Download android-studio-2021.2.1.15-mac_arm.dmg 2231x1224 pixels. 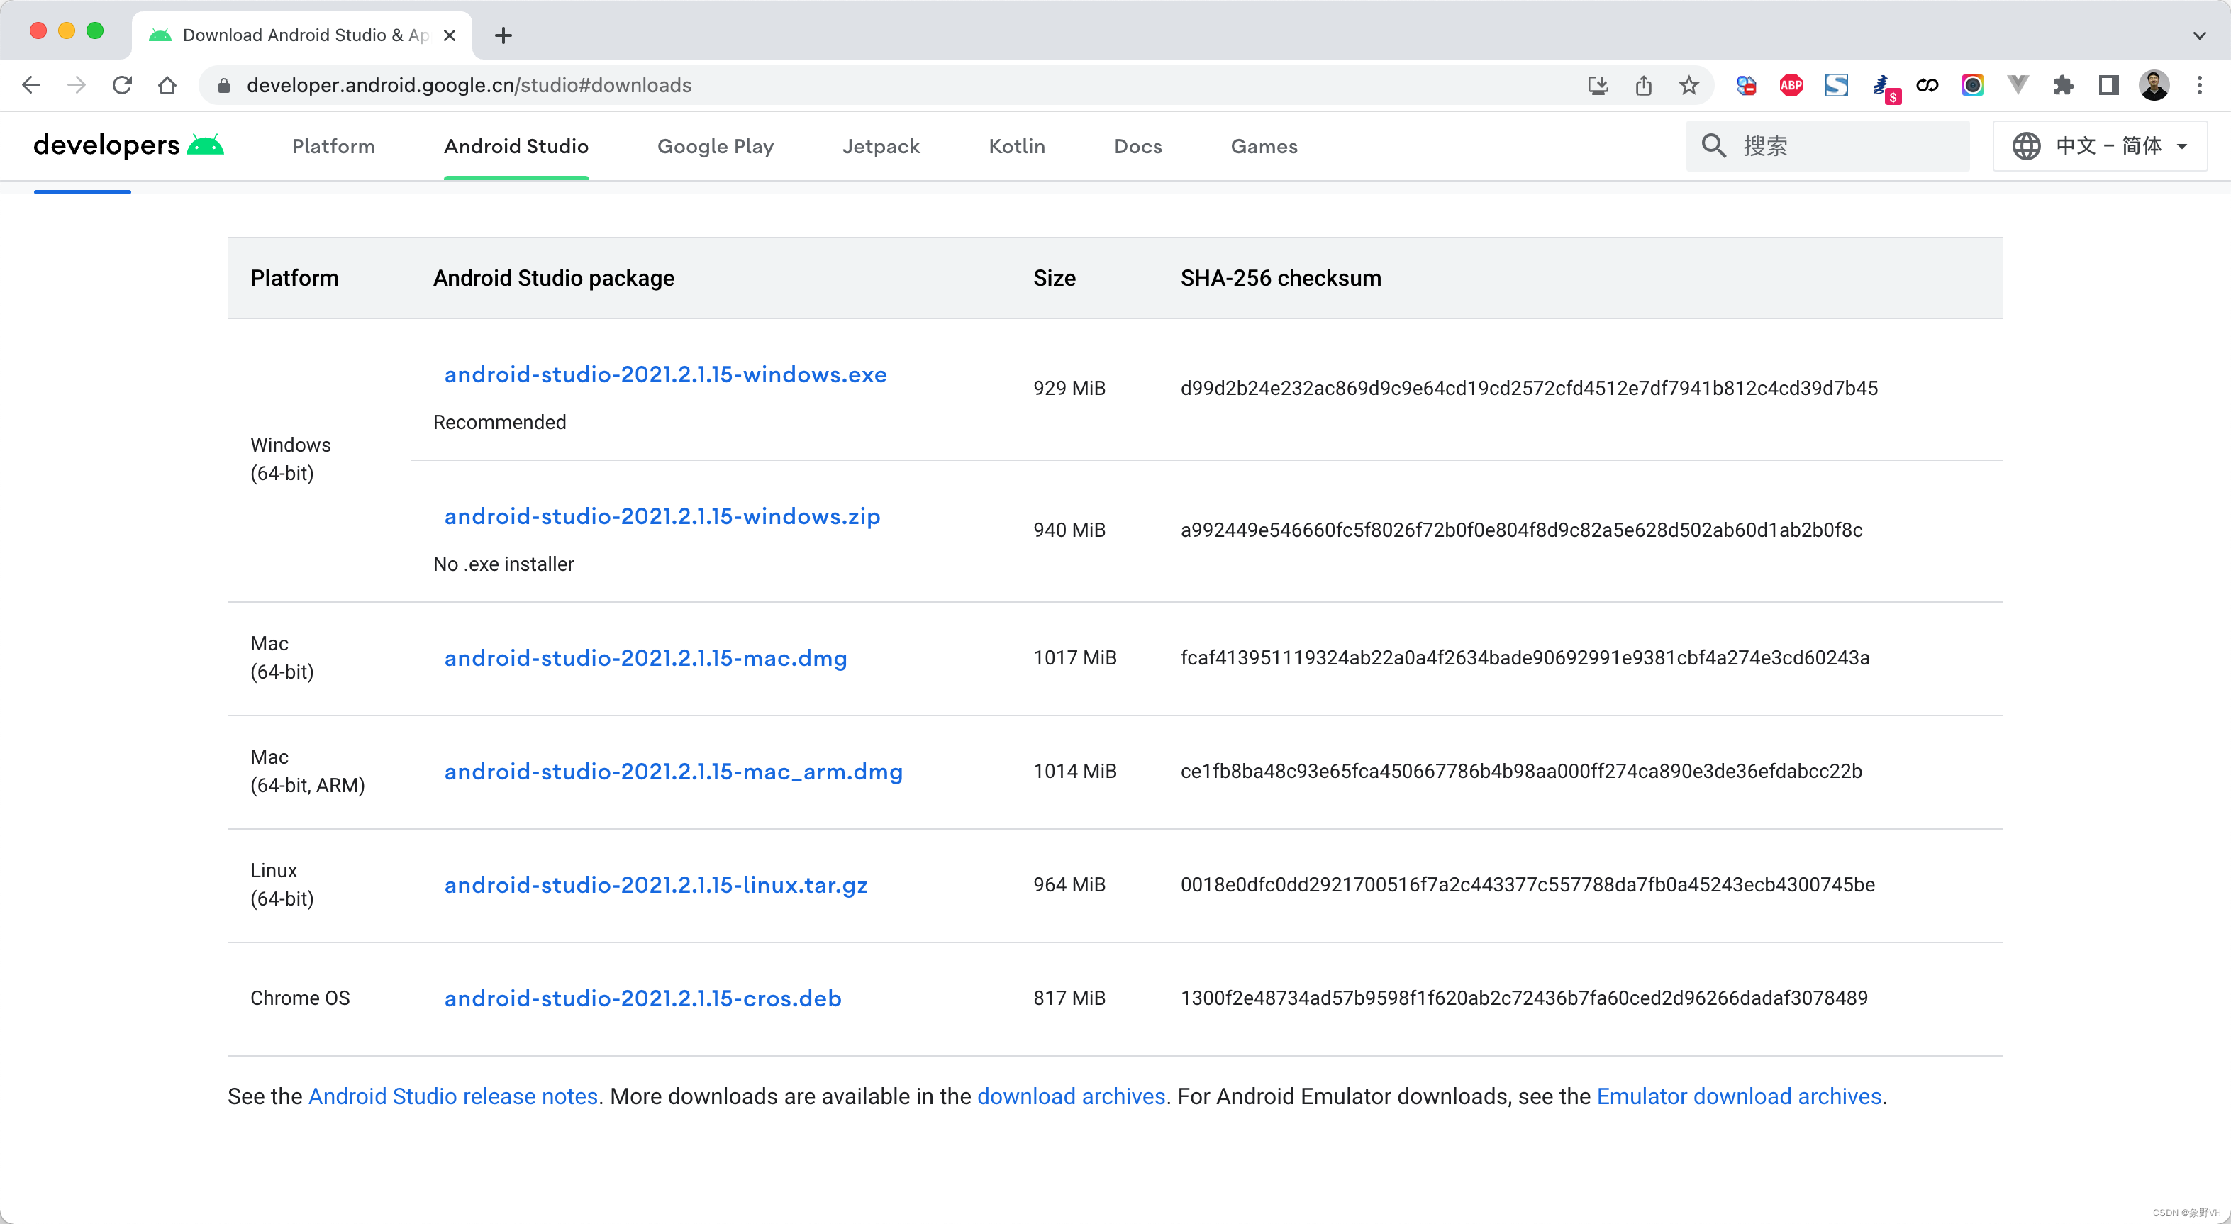pos(673,772)
